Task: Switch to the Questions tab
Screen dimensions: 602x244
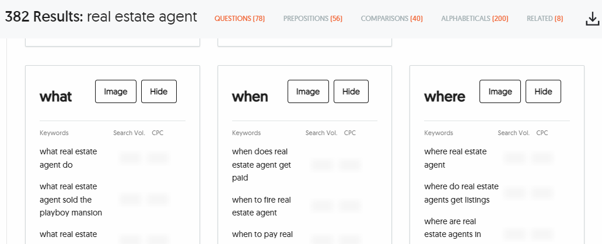Action: click(x=240, y=19)
